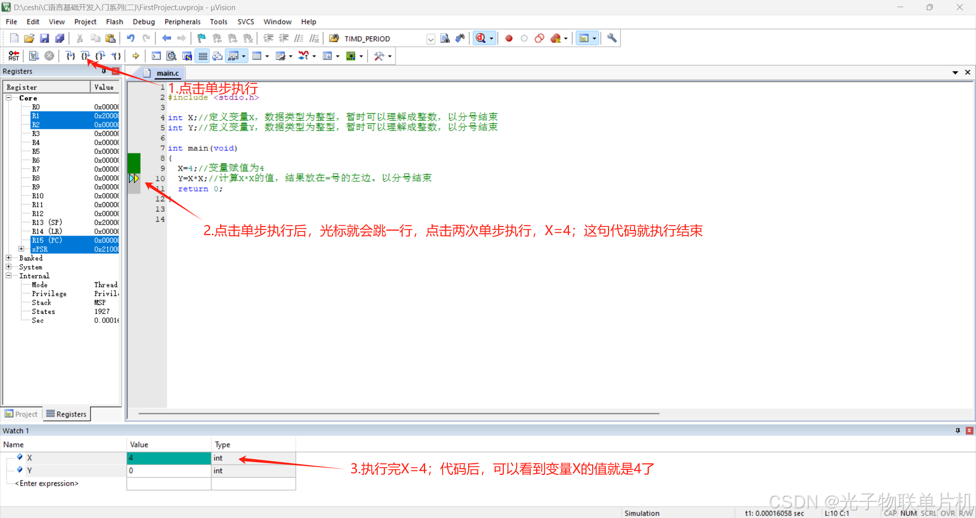Toggle the Registers Window icon
Viewport: 976px width, 518px height.
203,56
